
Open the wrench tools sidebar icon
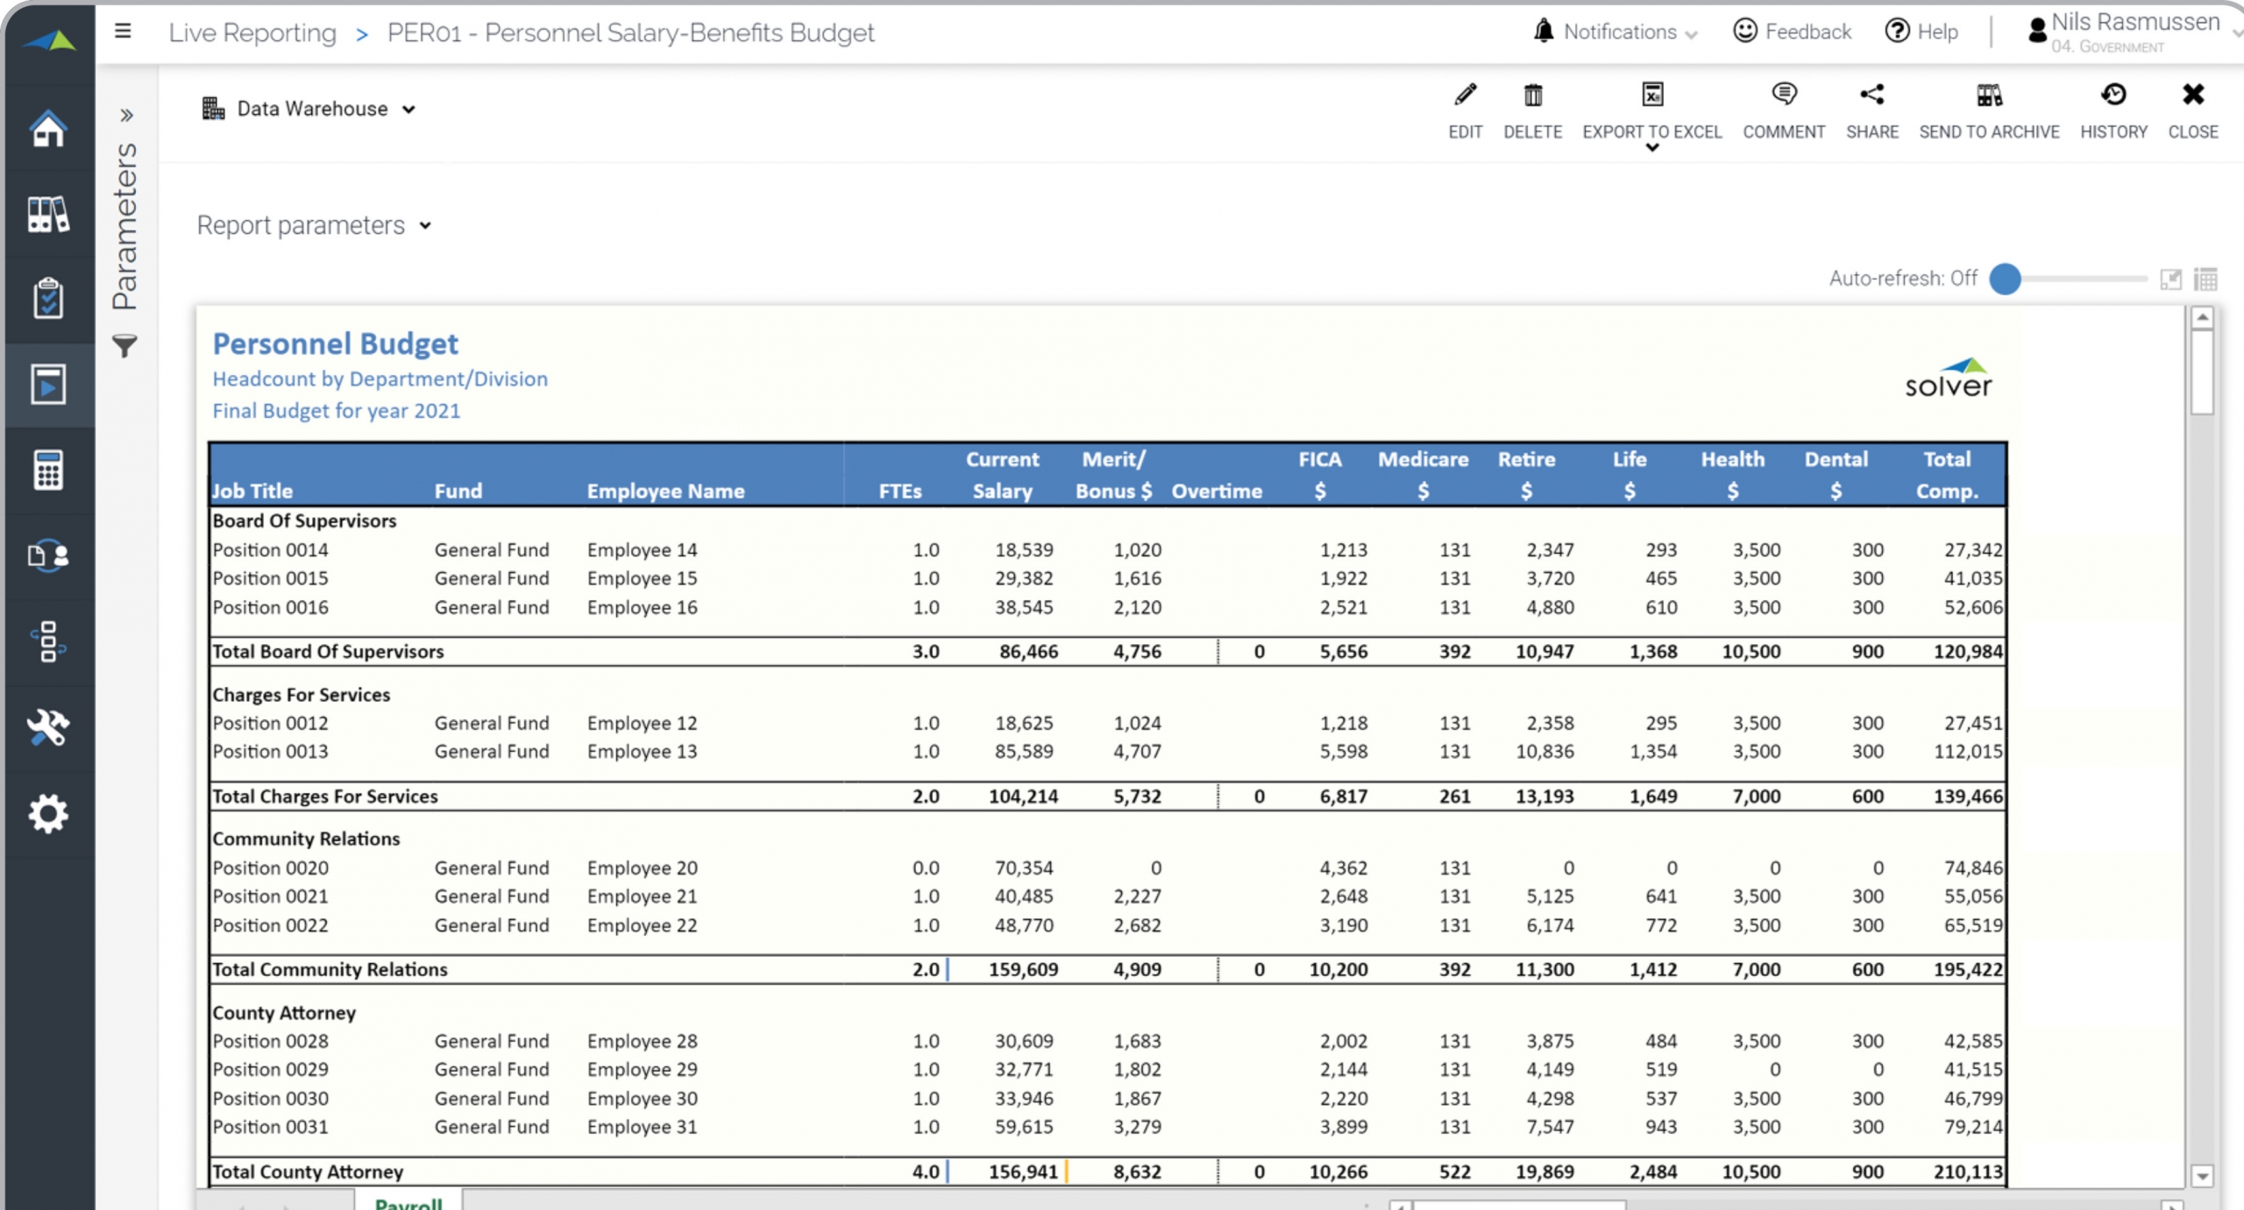coord(48,727)
